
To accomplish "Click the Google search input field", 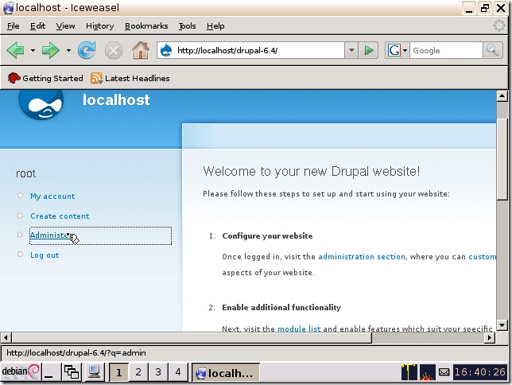I will point(446,51).
